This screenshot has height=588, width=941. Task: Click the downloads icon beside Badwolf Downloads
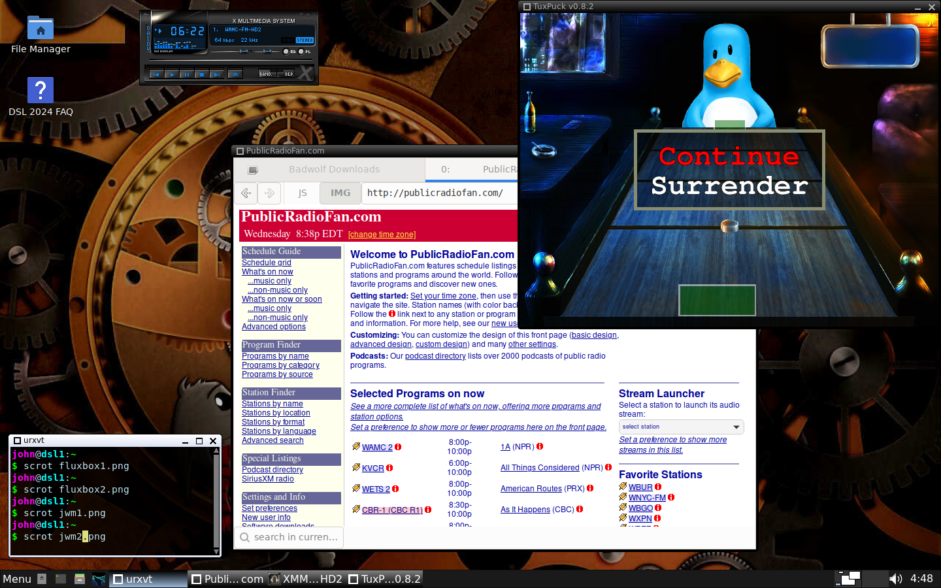252,170
